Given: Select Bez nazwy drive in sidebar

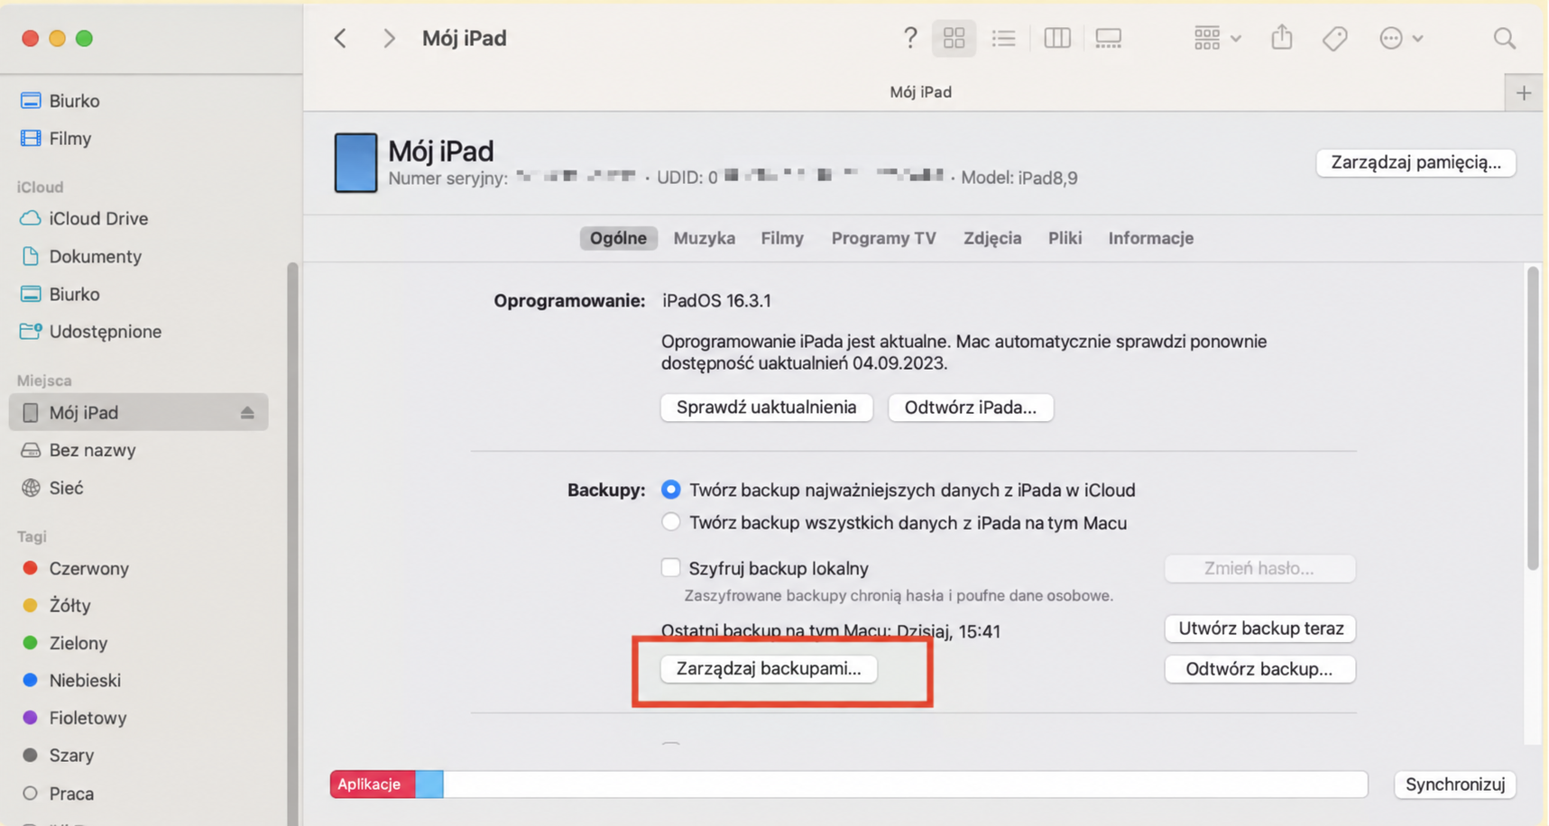Looking at the screenshot, I should [78, 450].
